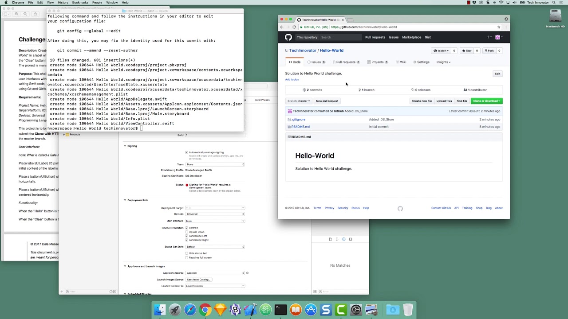Select file template library icon in Xcode

(x=330, y=239)
